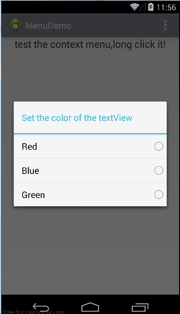Click the 'free for personal use' watermark
Image resolution: width=180 pixels, height=314 pixels.
[33, 312]
